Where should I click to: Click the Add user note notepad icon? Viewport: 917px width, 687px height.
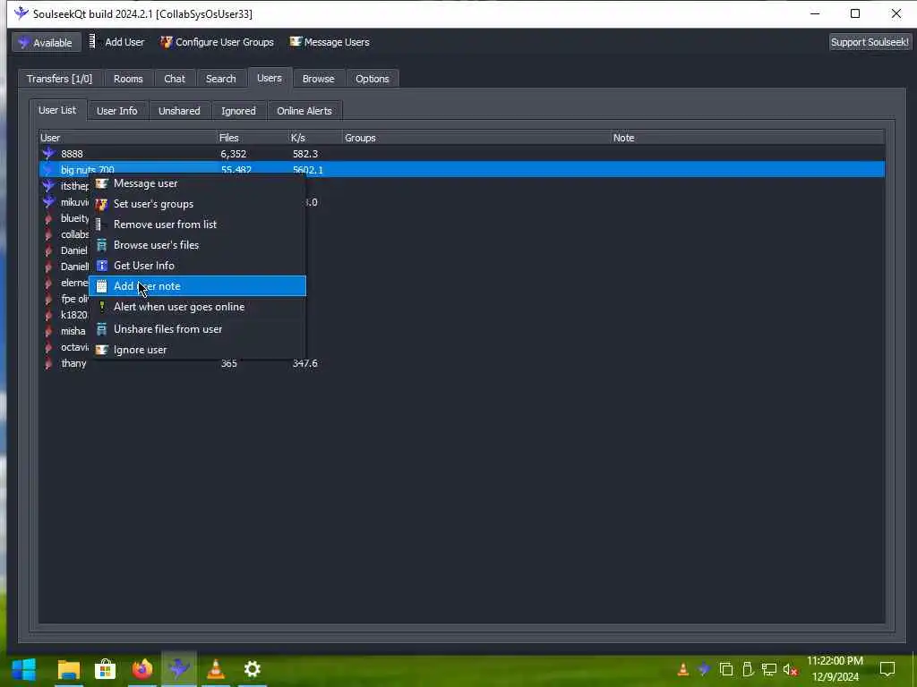[102, 286]
